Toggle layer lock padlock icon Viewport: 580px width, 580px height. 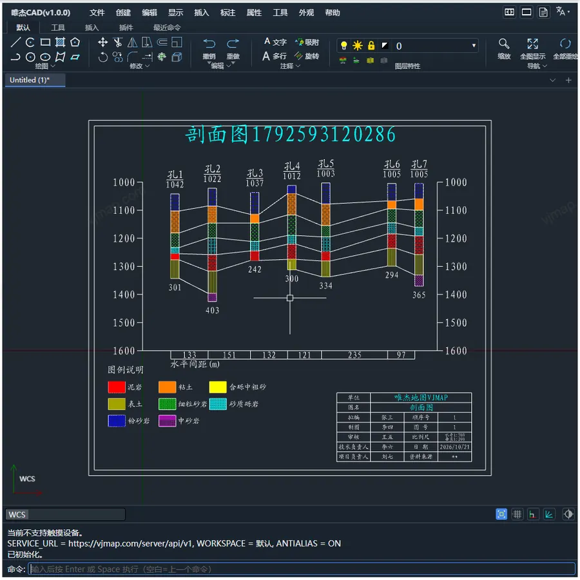point(371,46)
